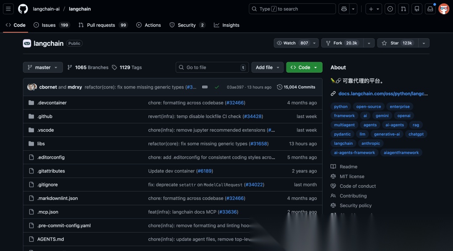Click the branches icon beside 1065 Branches
The image size is (453, 251).
click(70, 68)
